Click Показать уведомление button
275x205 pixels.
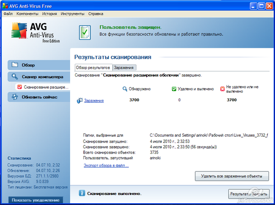coord(36,200)
